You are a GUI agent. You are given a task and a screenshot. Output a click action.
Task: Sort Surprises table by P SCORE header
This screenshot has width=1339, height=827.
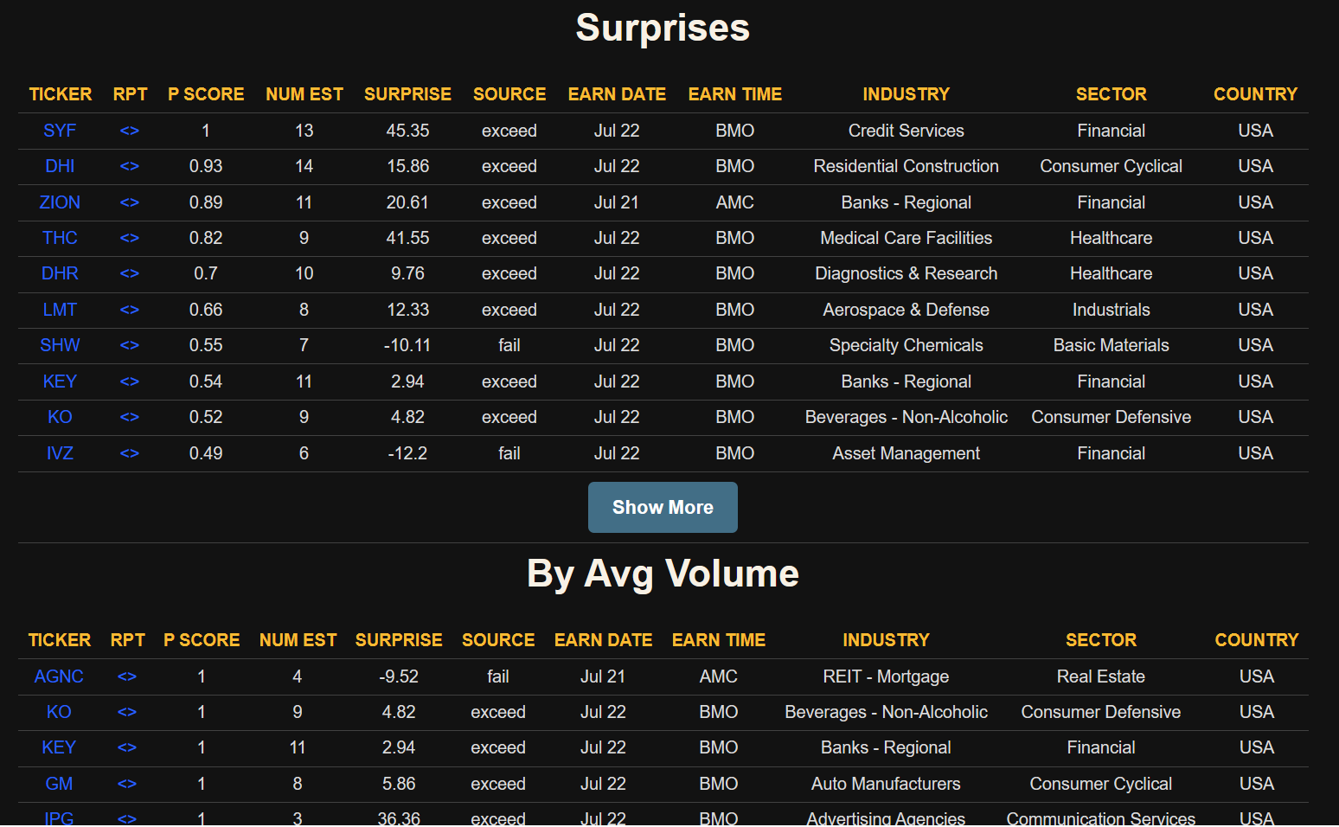click(206, 94)
